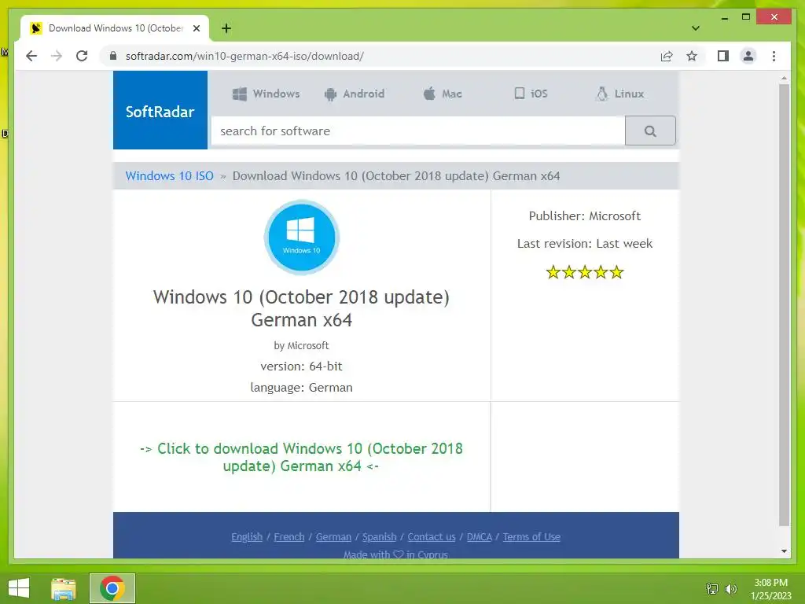
Task: Open the Linux category in navigation
Action: pyautogui.click(x=619, y=94)
